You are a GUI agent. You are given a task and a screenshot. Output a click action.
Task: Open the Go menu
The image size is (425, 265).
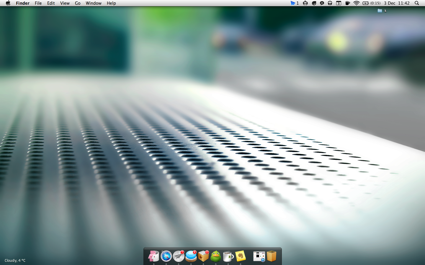pyautogui.click(x=78, y=3)
